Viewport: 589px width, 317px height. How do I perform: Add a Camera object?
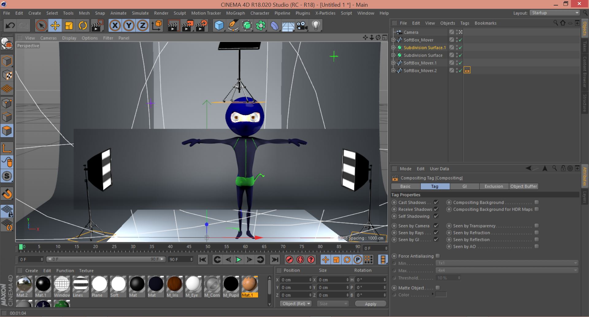point(302,26)
